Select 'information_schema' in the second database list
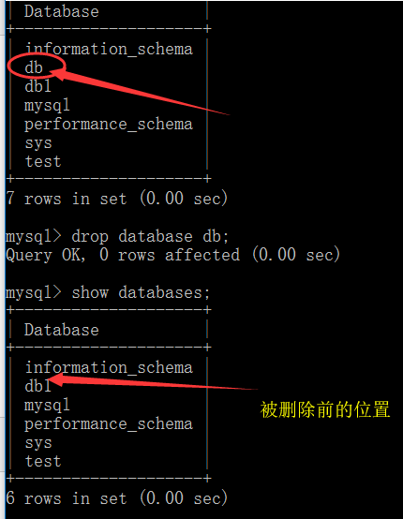The height and width of the screenshot is (519, 403). 109,367
